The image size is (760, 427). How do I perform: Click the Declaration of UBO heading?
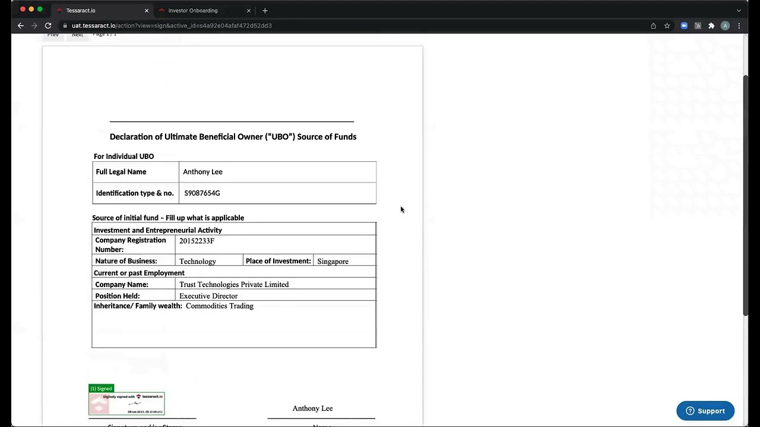pyautogui.click(x=233, y=137)
